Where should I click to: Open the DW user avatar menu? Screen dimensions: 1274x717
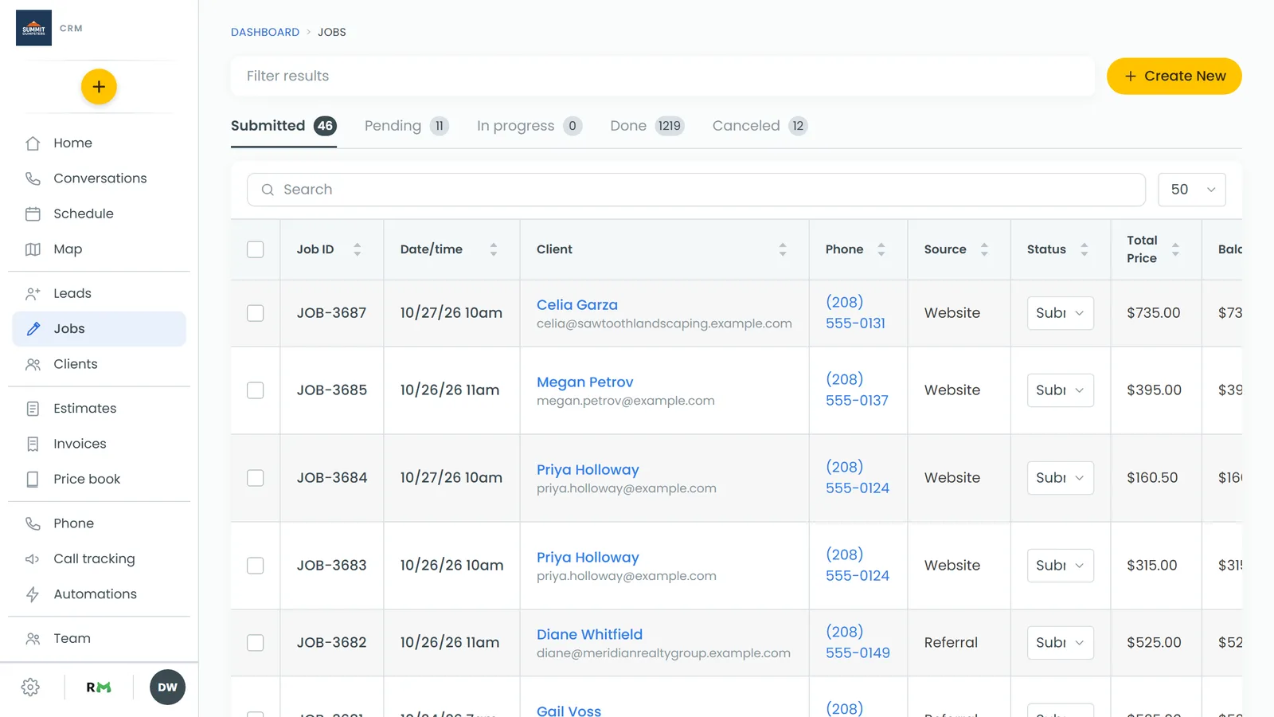(167, 688)
